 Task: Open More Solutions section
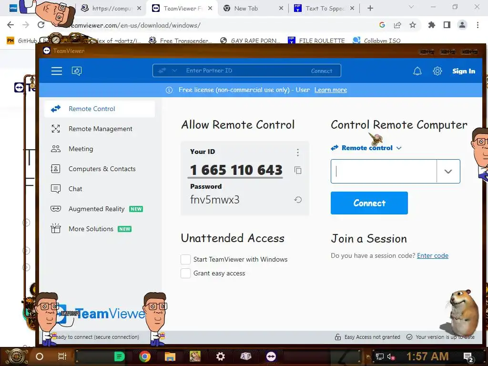tap(100, 229)
